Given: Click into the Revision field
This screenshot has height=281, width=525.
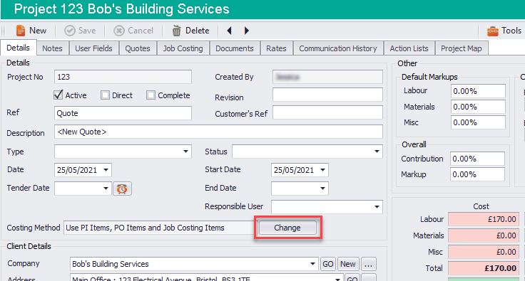Looking at the screenshot, I should point(327,95).
